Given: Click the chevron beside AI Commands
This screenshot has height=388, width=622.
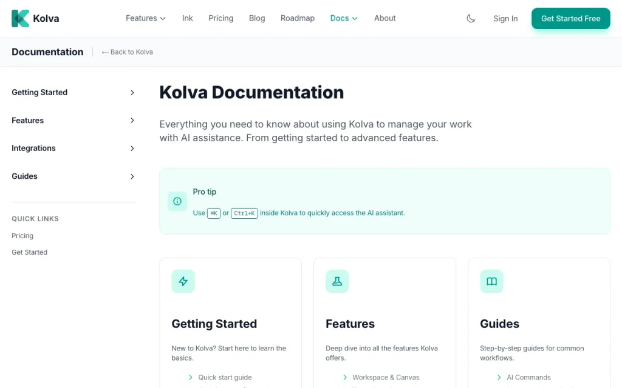Looking at the screenshot, I should pos(499,377).
